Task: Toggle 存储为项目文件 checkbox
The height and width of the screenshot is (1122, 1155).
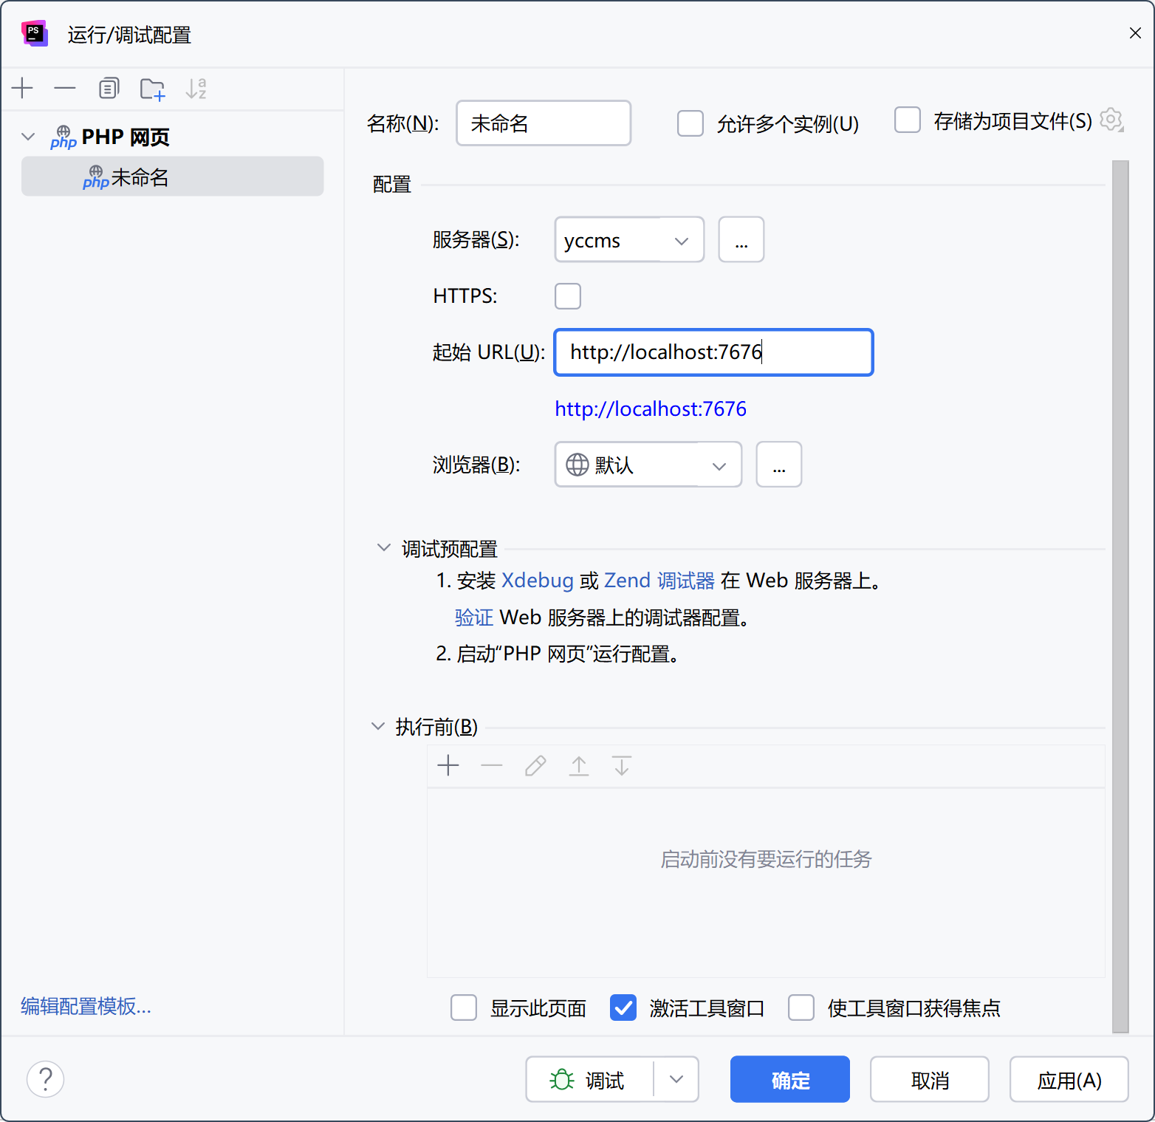Action: pyautogui.click(x=908, y=120)
